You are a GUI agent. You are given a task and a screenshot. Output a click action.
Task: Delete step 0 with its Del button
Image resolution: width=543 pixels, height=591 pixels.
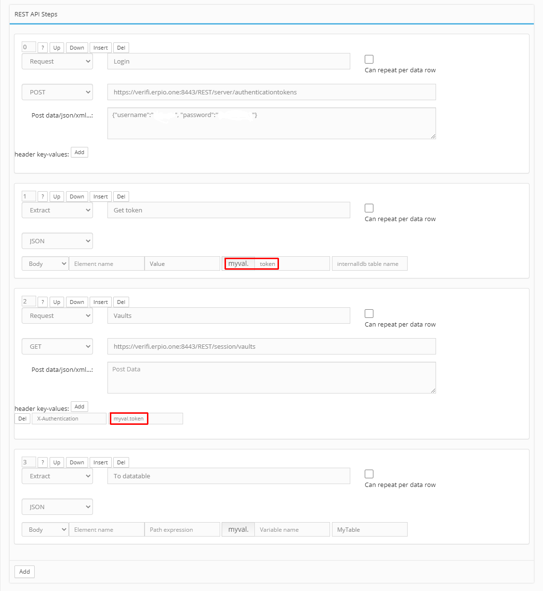click(121, 48)
